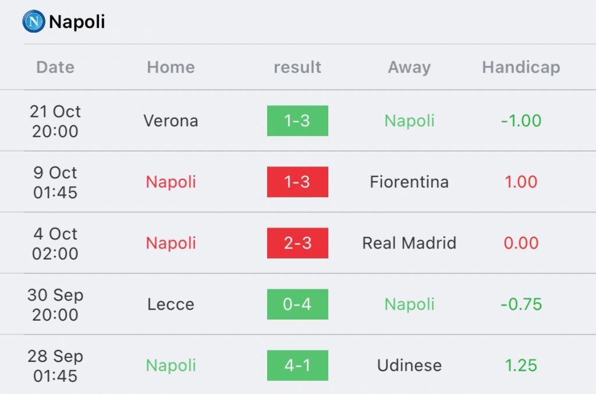Open the 2-3 Real Madrid result badge
The height and width of the screenshot is (394, 596).
pyautogui.click(x=297, y=243)
